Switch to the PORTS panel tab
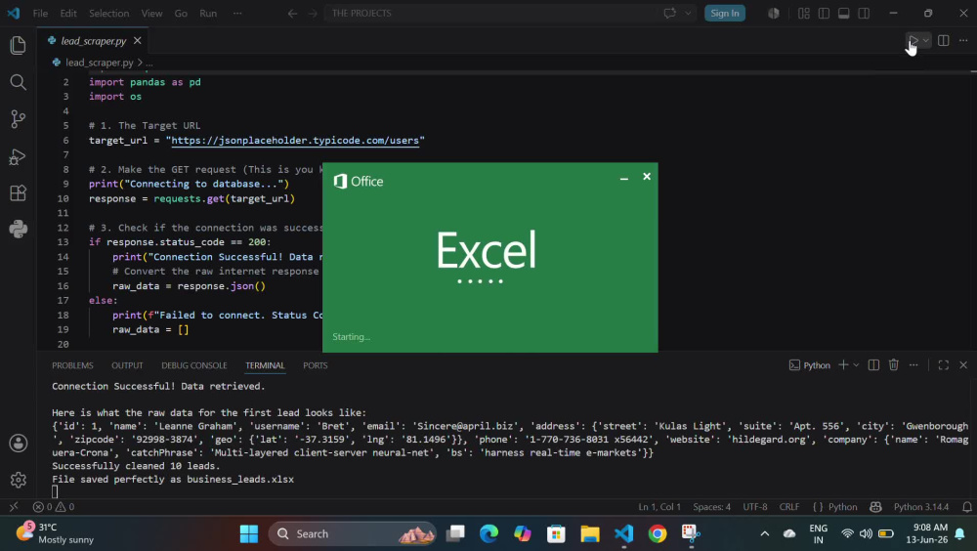Screen dimensions: 977x551 tap(316, 365)
